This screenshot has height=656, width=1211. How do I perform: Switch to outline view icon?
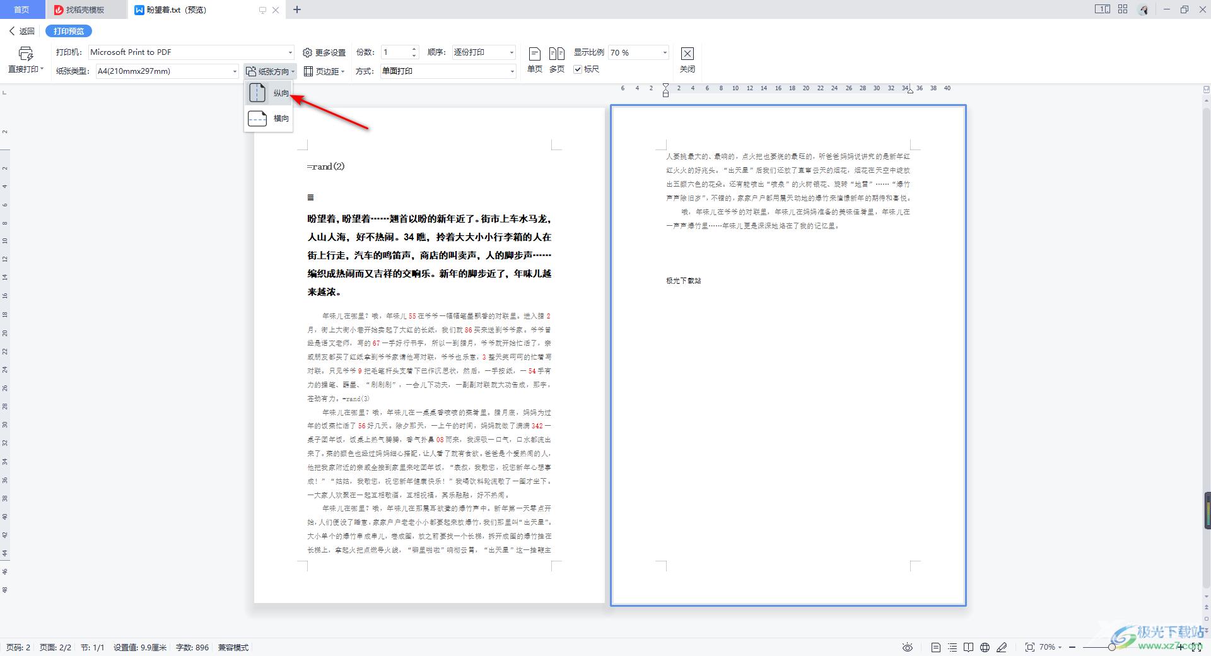pyautogui.click(x=952, y=647)
